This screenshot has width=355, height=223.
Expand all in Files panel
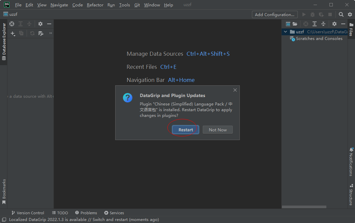pyautogui.click(x=315, y=24)
